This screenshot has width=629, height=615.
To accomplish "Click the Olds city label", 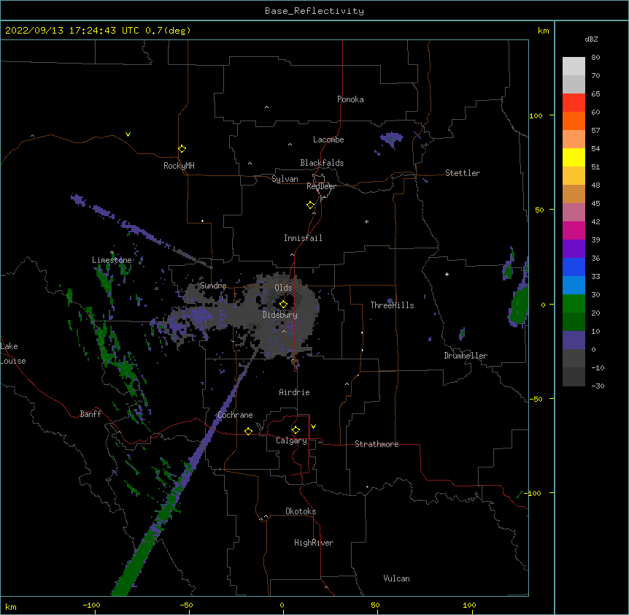I will click(283, 288).
